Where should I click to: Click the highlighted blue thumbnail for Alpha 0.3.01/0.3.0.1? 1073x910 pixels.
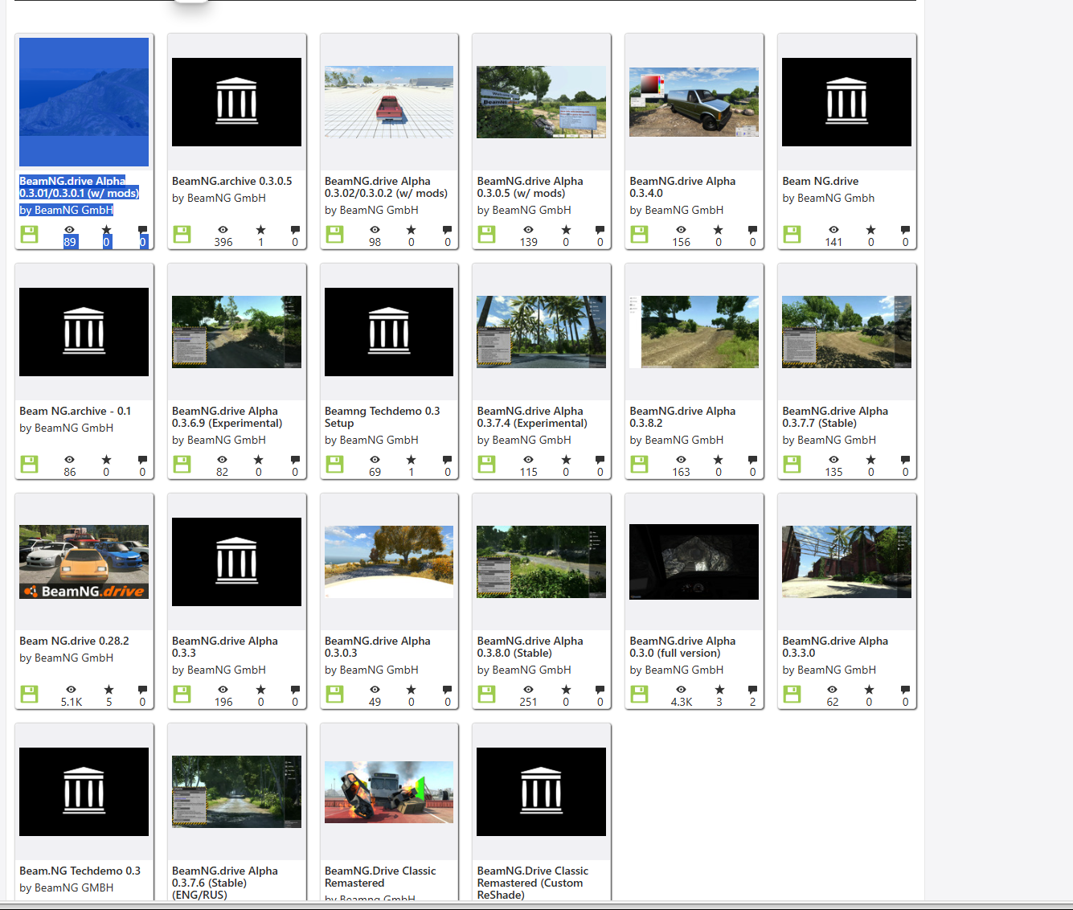pos(84,102)
